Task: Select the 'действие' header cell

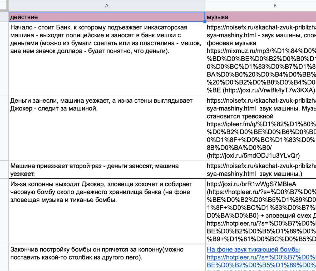Action: pos(107,17)
